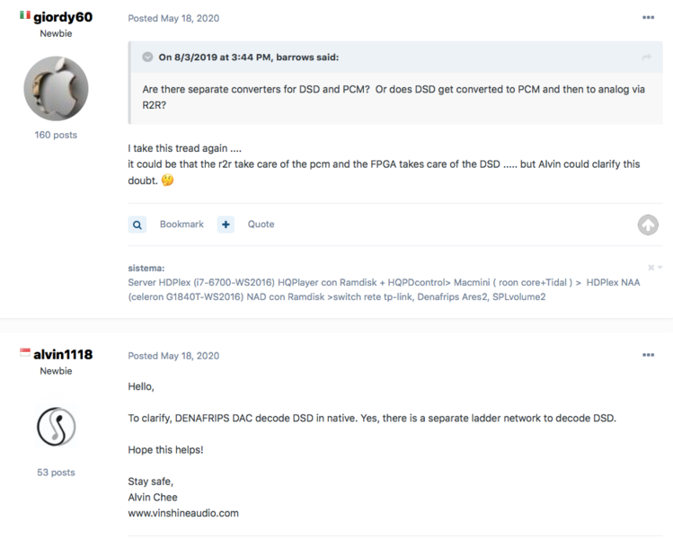Click the Italian flag icon beside giordy60

click(25, 16)
